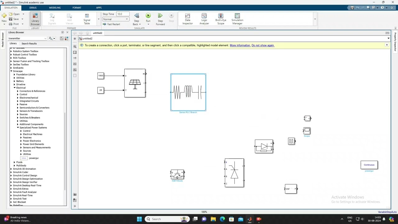Select the Pulse Generator block
The image size is (398, 224).
(x=291, y=142)
